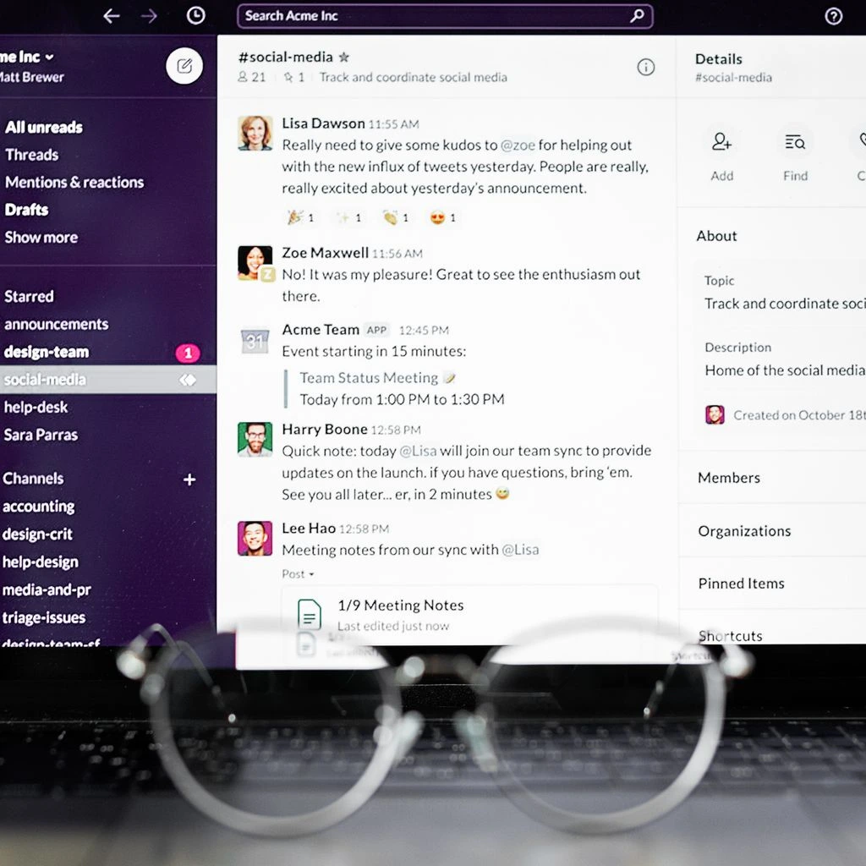The height and width of the screenshot is (866, 866).
Task: Expand the Post dropdown
Action: [299, 574]
